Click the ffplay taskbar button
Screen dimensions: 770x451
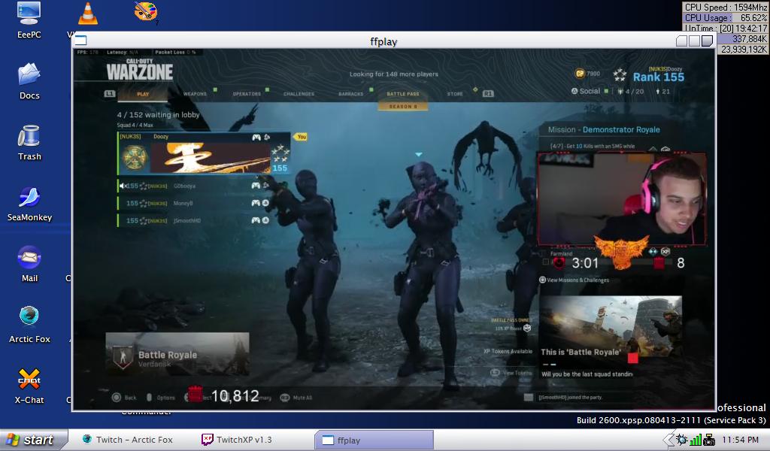click(374, 440)
